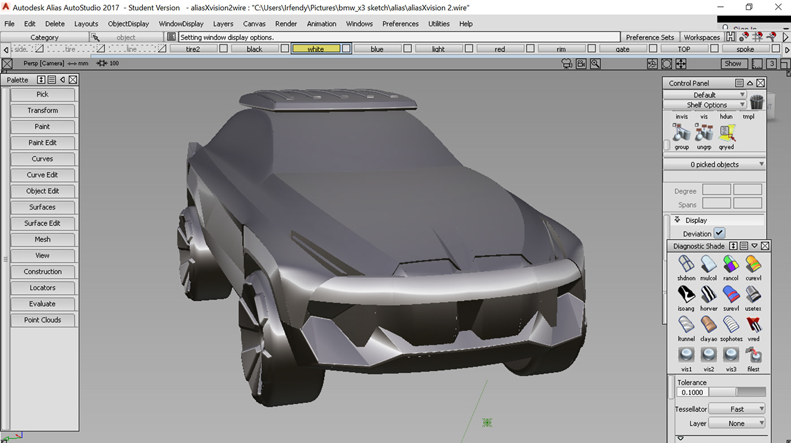Apply the clayao clay shading mode
Viewport: 791px width, 443px height.
(x=709, y=325)
